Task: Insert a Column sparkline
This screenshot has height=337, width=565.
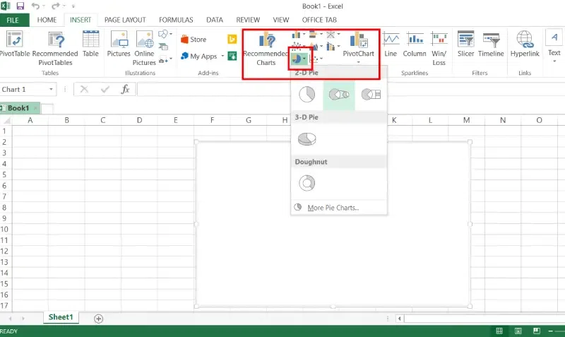Action: coord(415,44)
